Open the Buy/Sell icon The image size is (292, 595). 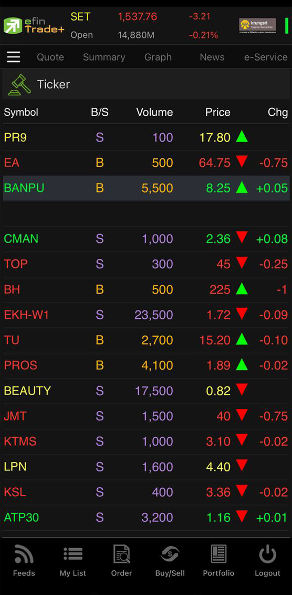click(170, 554)
